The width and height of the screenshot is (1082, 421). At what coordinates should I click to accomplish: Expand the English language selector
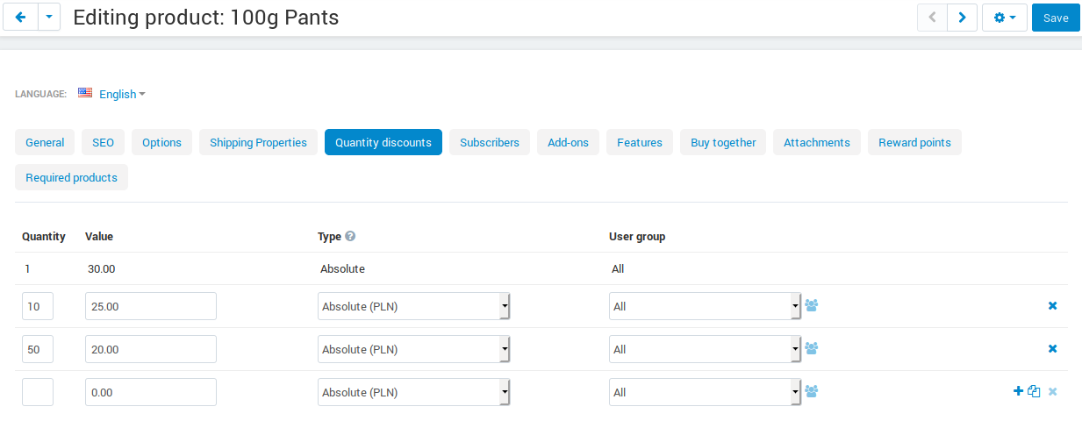click(111, 94)
